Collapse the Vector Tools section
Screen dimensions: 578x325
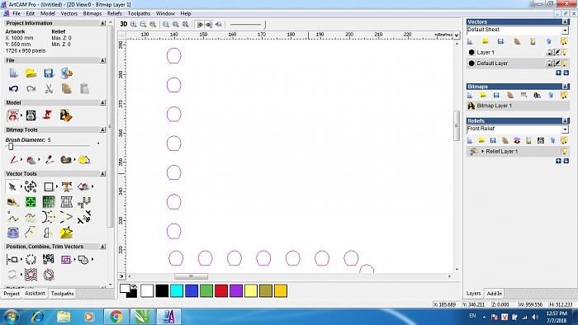coord(102,173)
